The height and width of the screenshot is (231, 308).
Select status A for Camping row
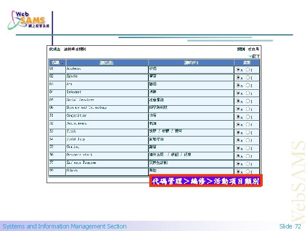click(x=238, y=148)
